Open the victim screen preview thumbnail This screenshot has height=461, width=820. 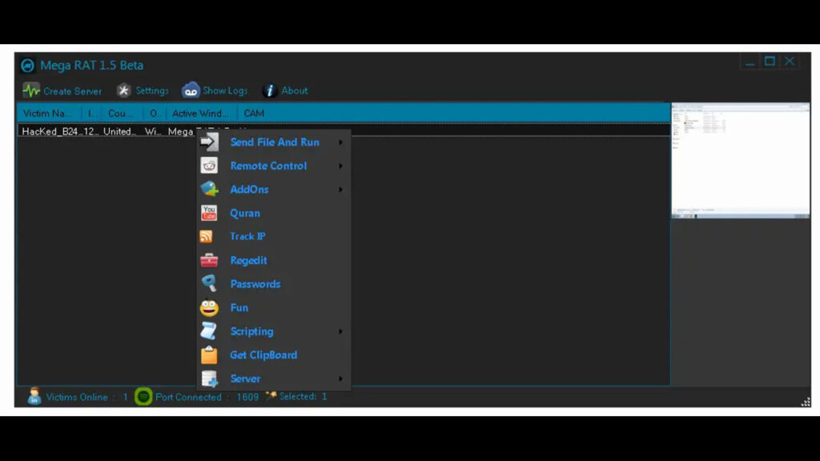click(x=741, y=160)
